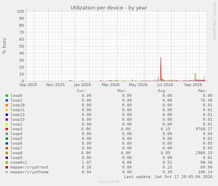The height and width of the screenshot is (186, 218).
Task: Click the Avg: column header
Action: pyautogui.click(x=162, y=91)
